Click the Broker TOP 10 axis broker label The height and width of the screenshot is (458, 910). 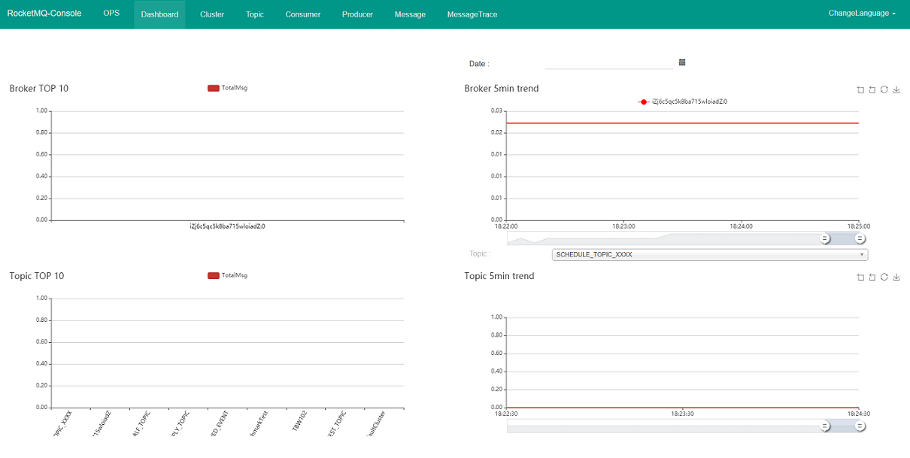pyautogui.click(x=227, y=226)
